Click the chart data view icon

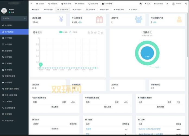point(89,33)
